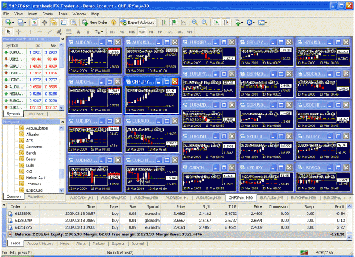Screen dimensions: 355x257
Task: Open the Profiles dropdown arrow
Action: pyautogui.click(x=25, y=22)
